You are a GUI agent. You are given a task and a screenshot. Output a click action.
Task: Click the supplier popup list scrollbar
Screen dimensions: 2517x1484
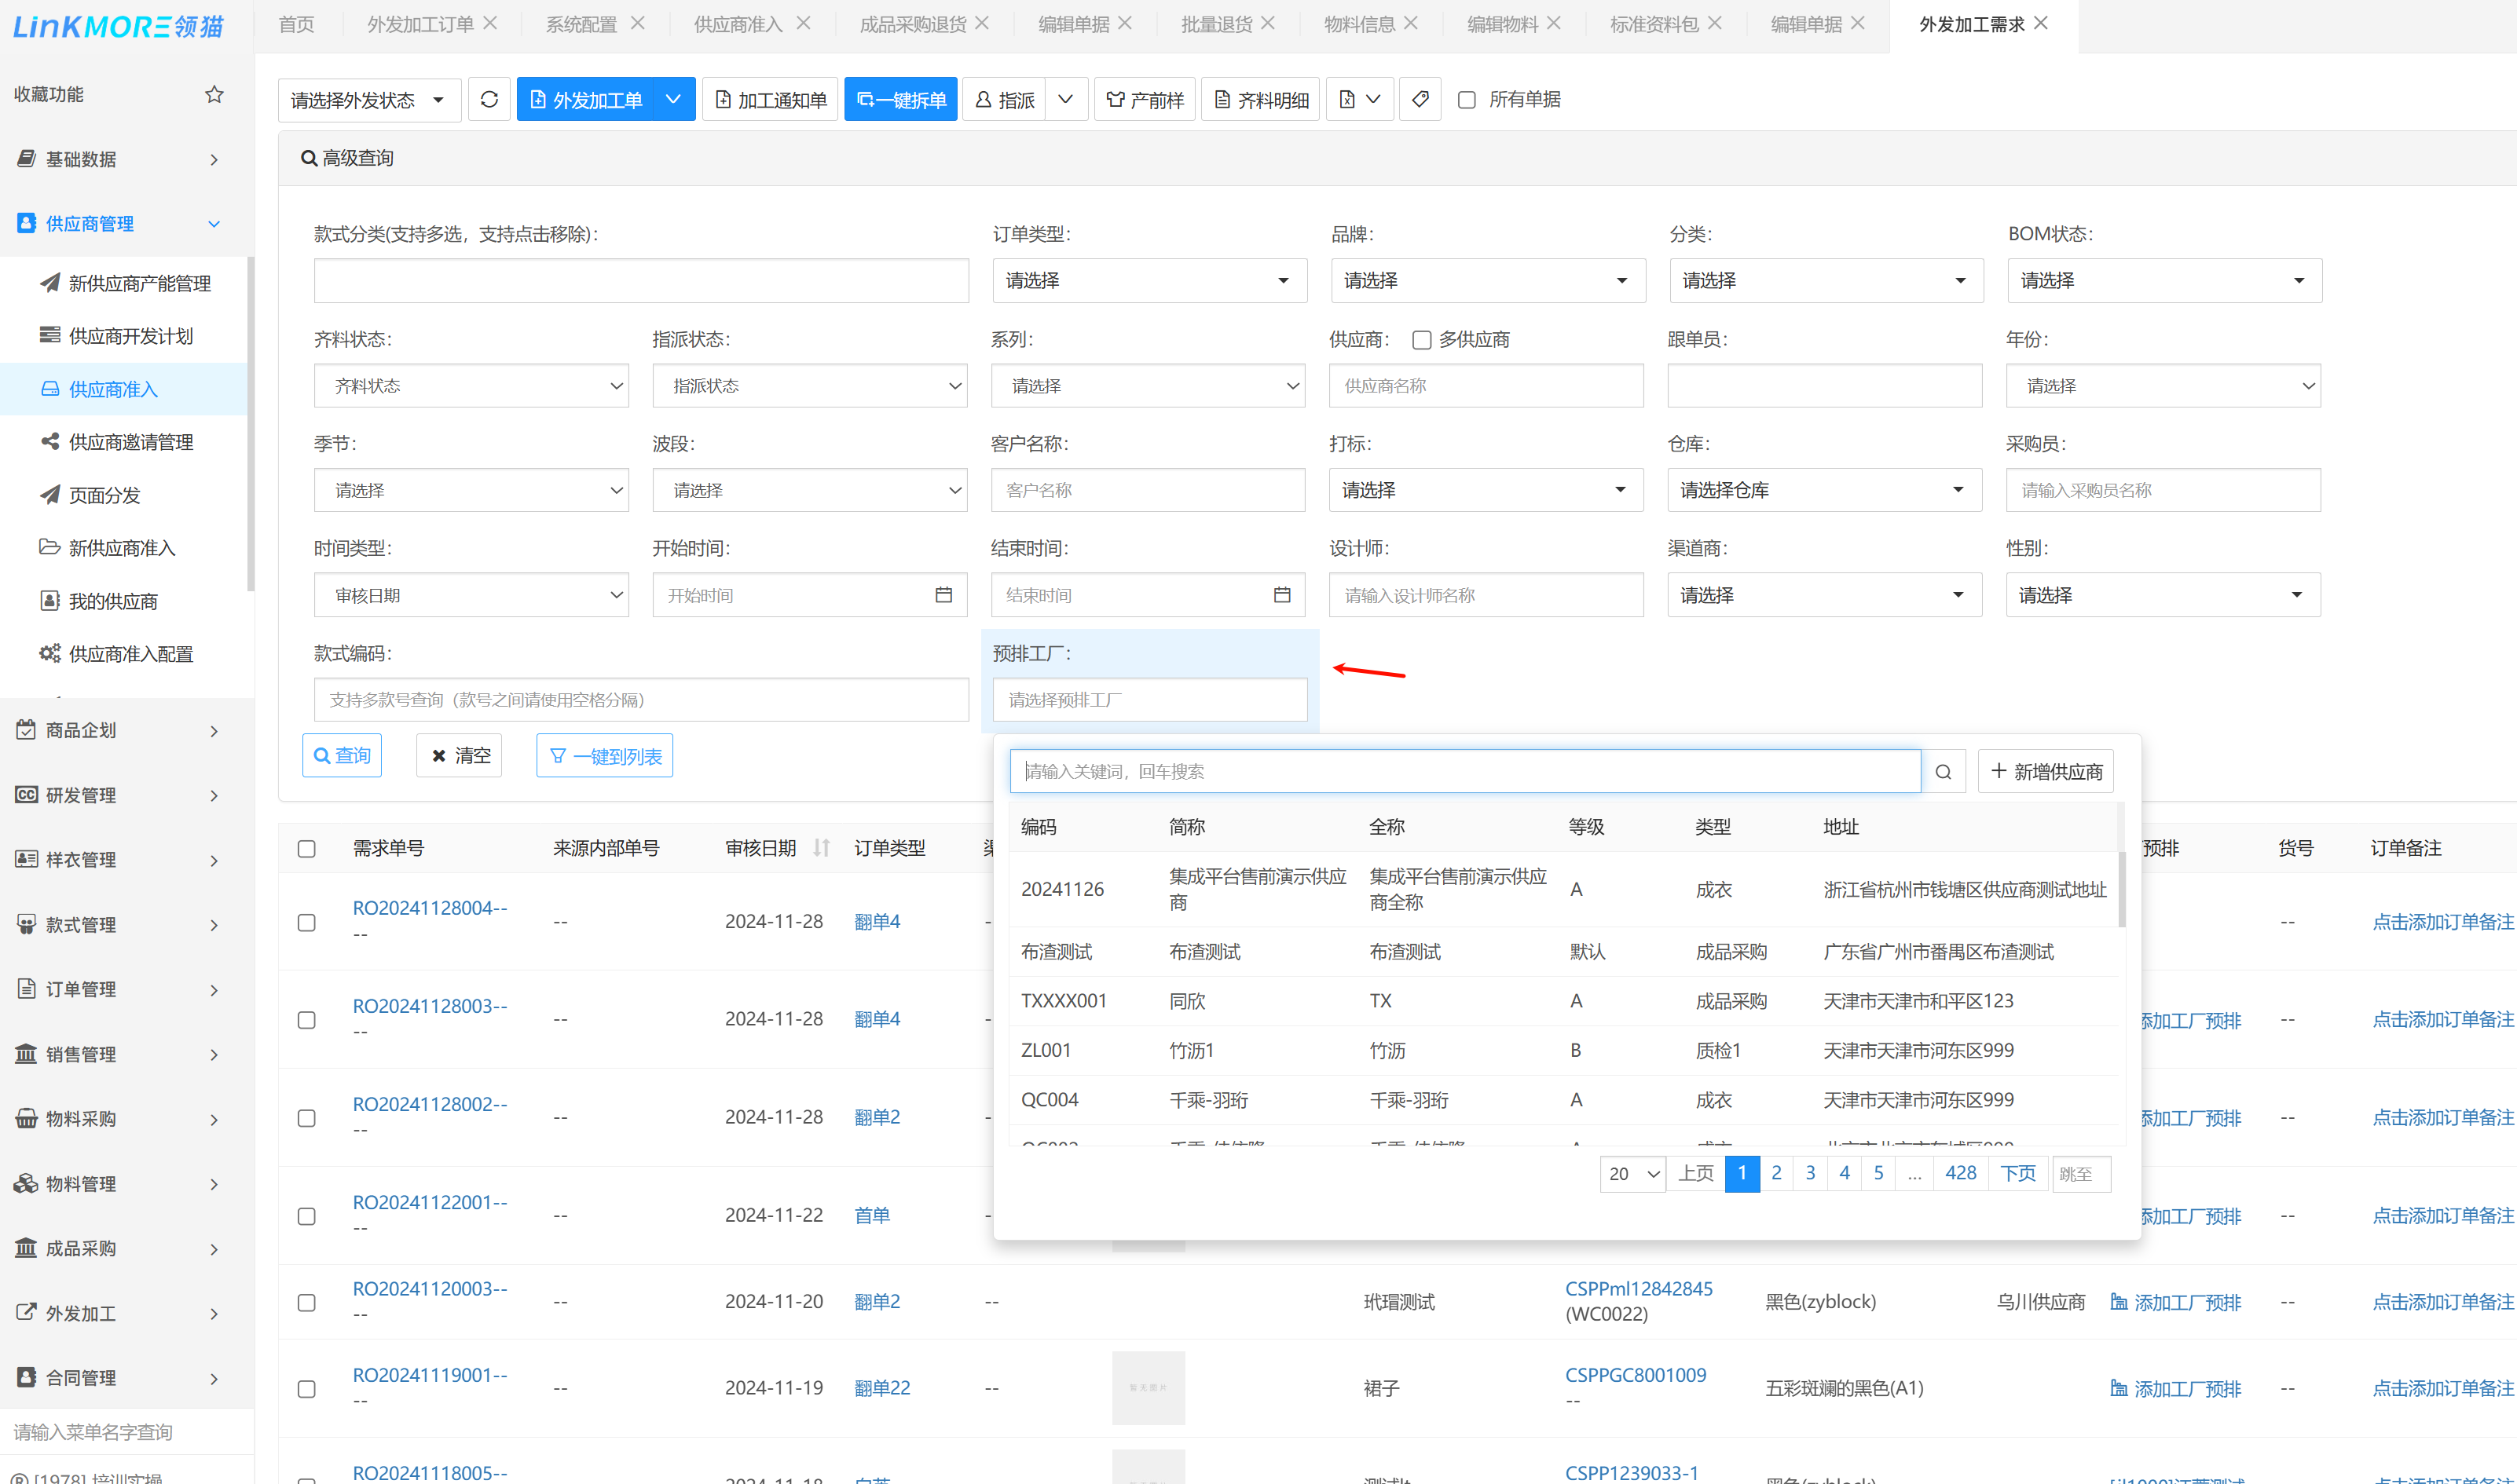click(x=2121, y=888)
